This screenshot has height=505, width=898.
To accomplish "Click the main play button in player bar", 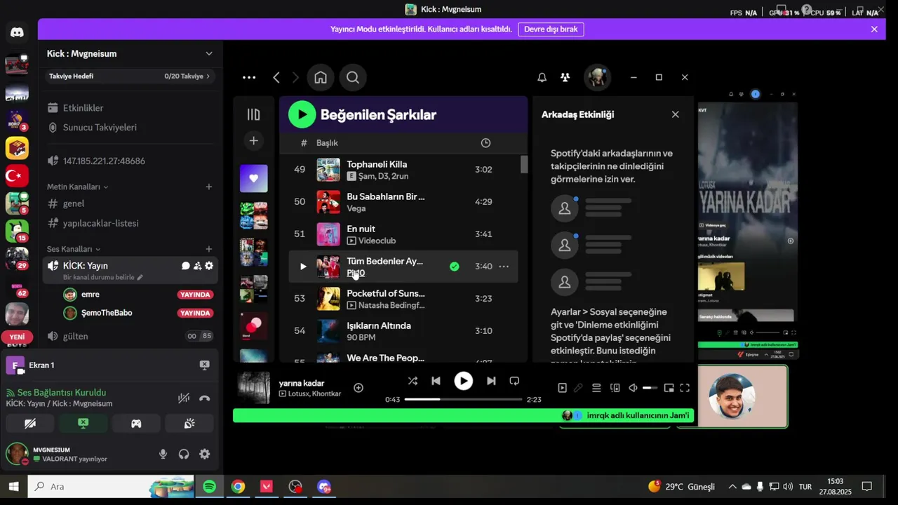I will click(464, 381).
